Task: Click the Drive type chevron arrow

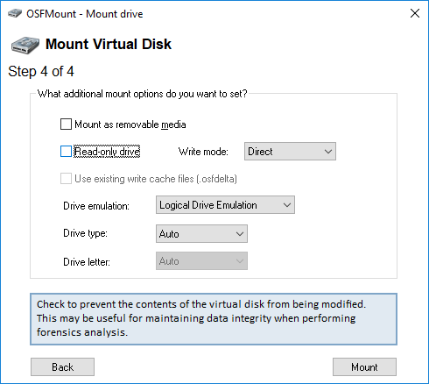Action: [240, 234]
